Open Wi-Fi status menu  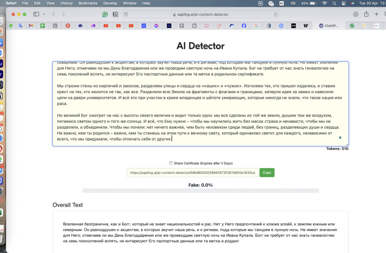coord(325,3)
